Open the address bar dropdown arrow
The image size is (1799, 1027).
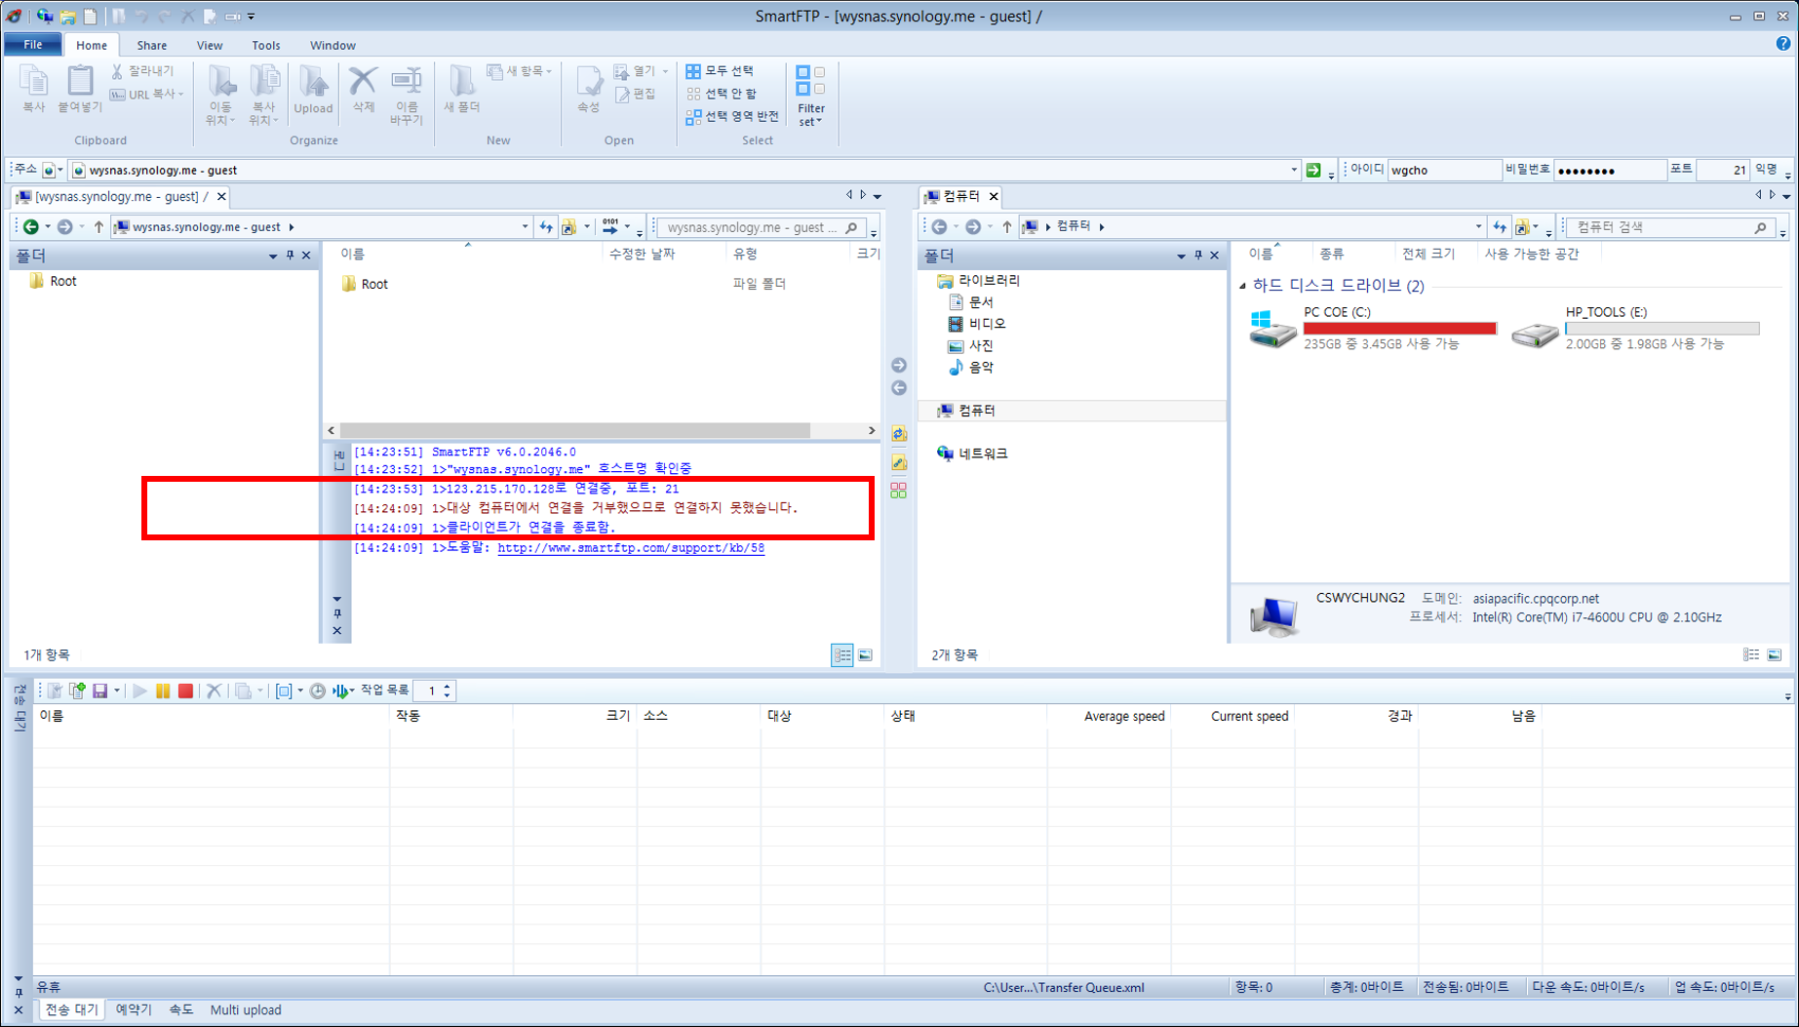1294,170
